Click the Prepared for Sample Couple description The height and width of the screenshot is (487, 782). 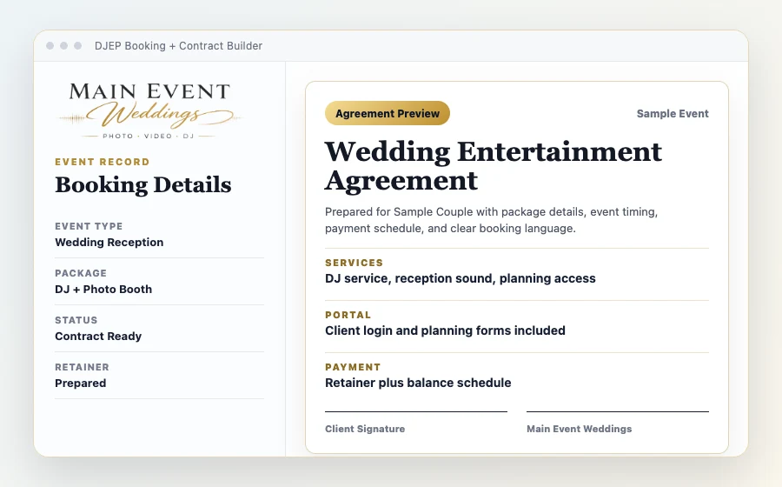tap(491, 220)
